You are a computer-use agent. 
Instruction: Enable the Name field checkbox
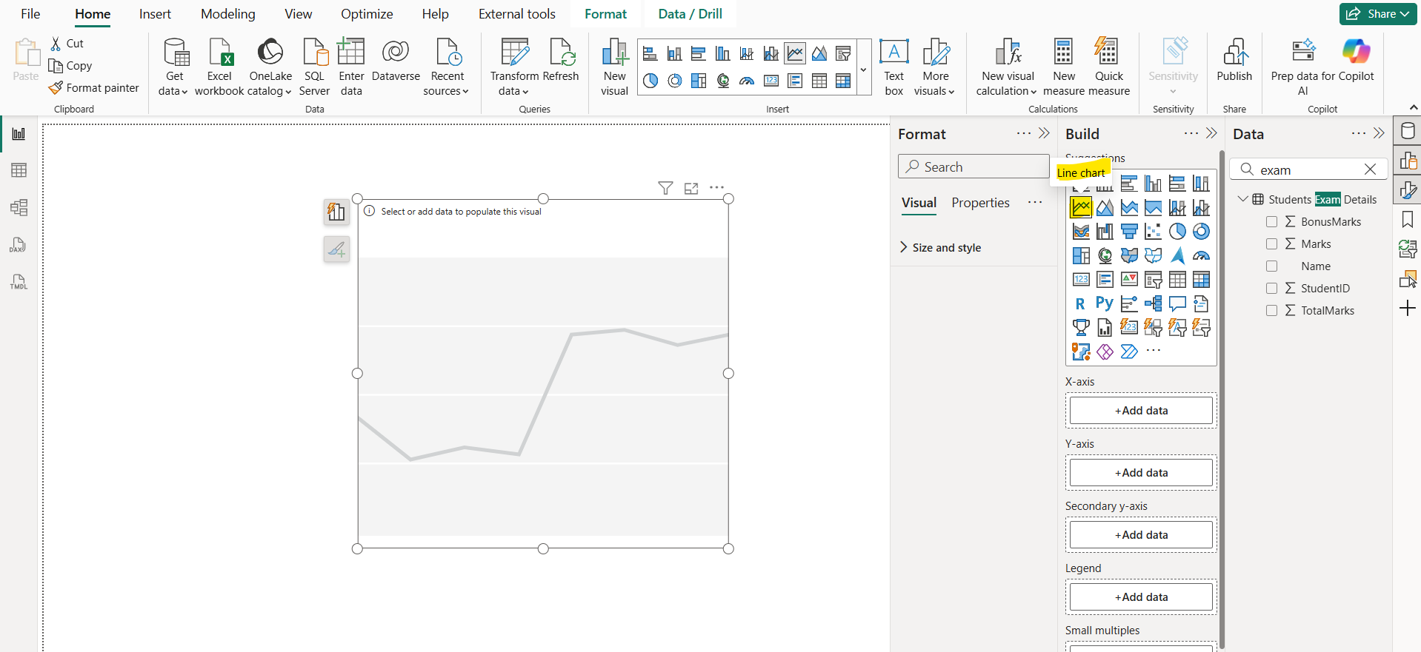pyautogui.click(x=1271, y=266)
